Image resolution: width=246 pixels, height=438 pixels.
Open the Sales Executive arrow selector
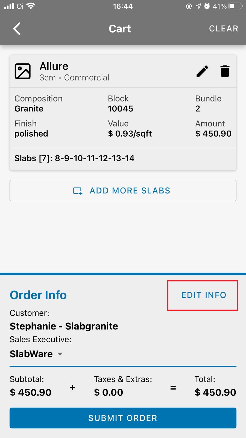(x=60, y=354)
